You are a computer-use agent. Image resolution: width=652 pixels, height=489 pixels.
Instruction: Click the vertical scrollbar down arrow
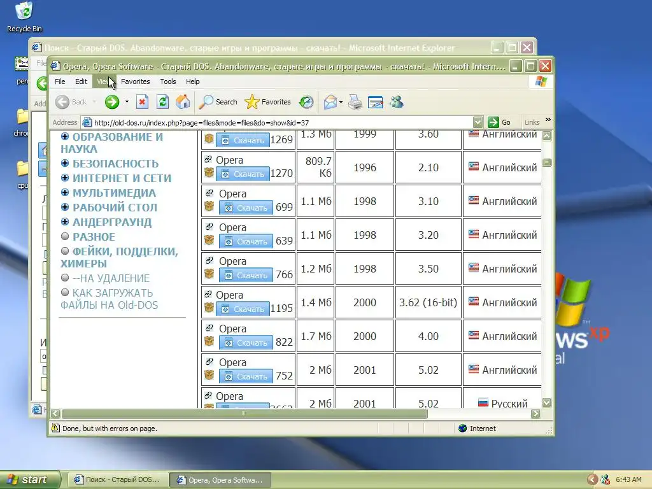[x=547, y=402]
